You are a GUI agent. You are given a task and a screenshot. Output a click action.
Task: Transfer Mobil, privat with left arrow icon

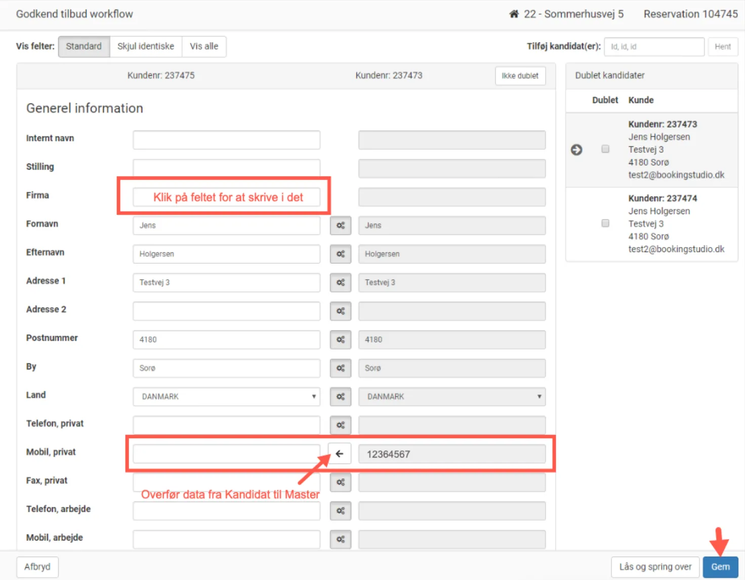click(x=340, y=454)
